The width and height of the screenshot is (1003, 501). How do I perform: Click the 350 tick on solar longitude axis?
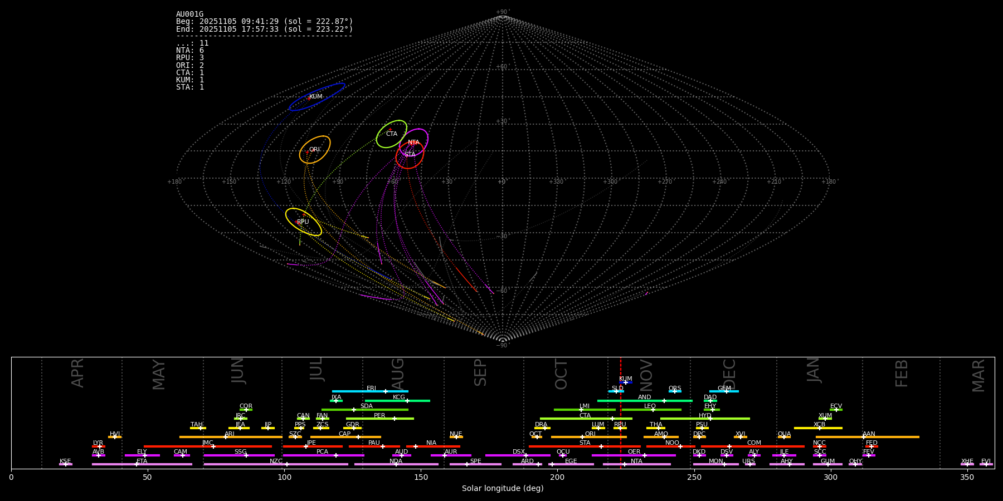pos(967,477)
